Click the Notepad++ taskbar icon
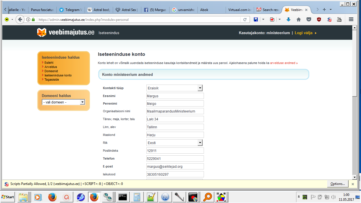This screenshot has height=203, width=361. pyautogui.click(x=151, y=197)
